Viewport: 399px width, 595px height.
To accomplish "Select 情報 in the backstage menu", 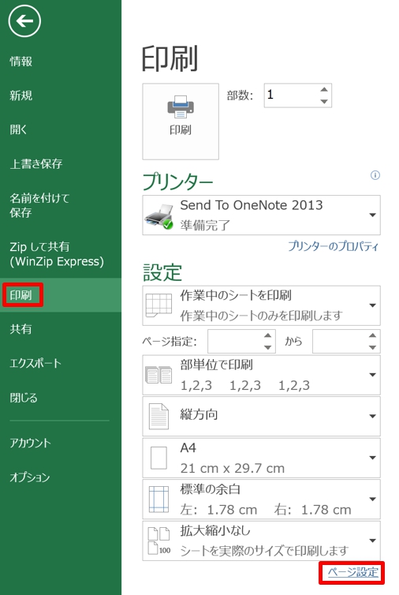I will pos(21,61).
